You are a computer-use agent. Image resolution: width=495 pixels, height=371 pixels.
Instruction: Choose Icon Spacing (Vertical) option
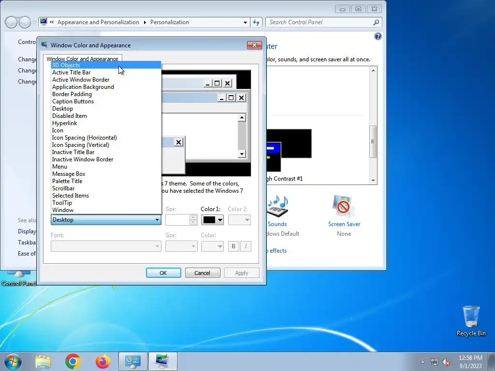coord(106,145)
